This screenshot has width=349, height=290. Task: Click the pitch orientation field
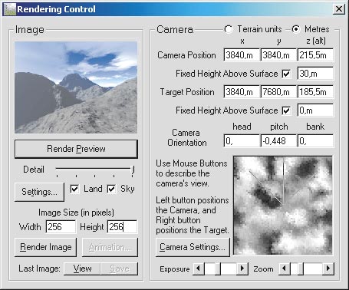click(x=278, y=141)
